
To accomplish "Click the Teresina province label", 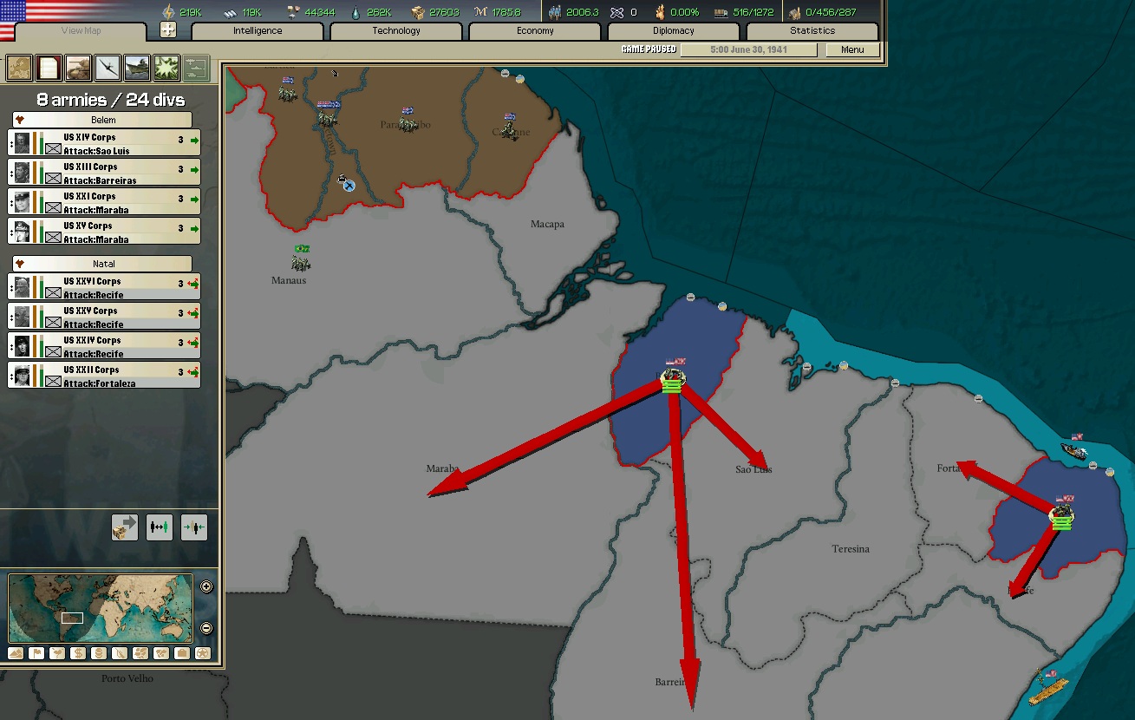I will pyautogui.click(x=851, y=549).
